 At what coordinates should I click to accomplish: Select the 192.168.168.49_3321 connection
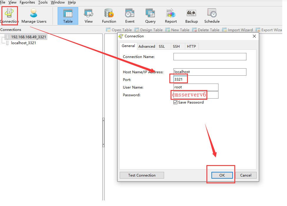point(28,37)
